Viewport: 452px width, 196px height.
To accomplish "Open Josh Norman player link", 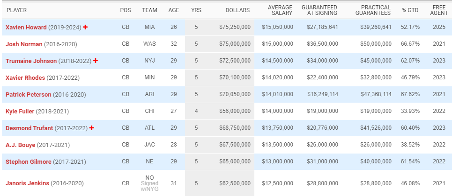I will pos(24,44).
